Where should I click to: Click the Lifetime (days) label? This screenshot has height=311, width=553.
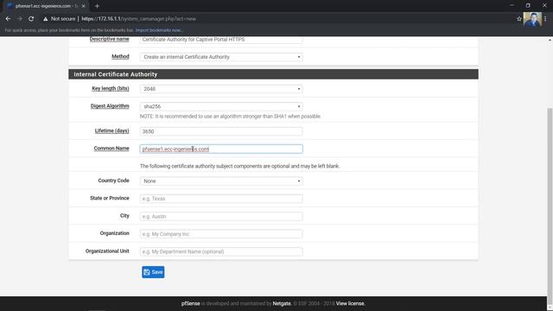coord(111,130)
